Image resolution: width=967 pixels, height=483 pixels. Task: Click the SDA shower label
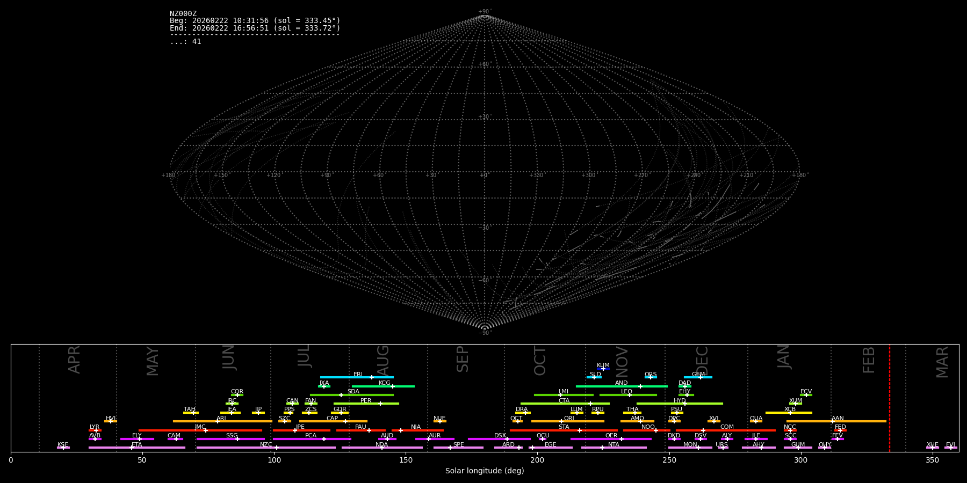tap(353, 392)
